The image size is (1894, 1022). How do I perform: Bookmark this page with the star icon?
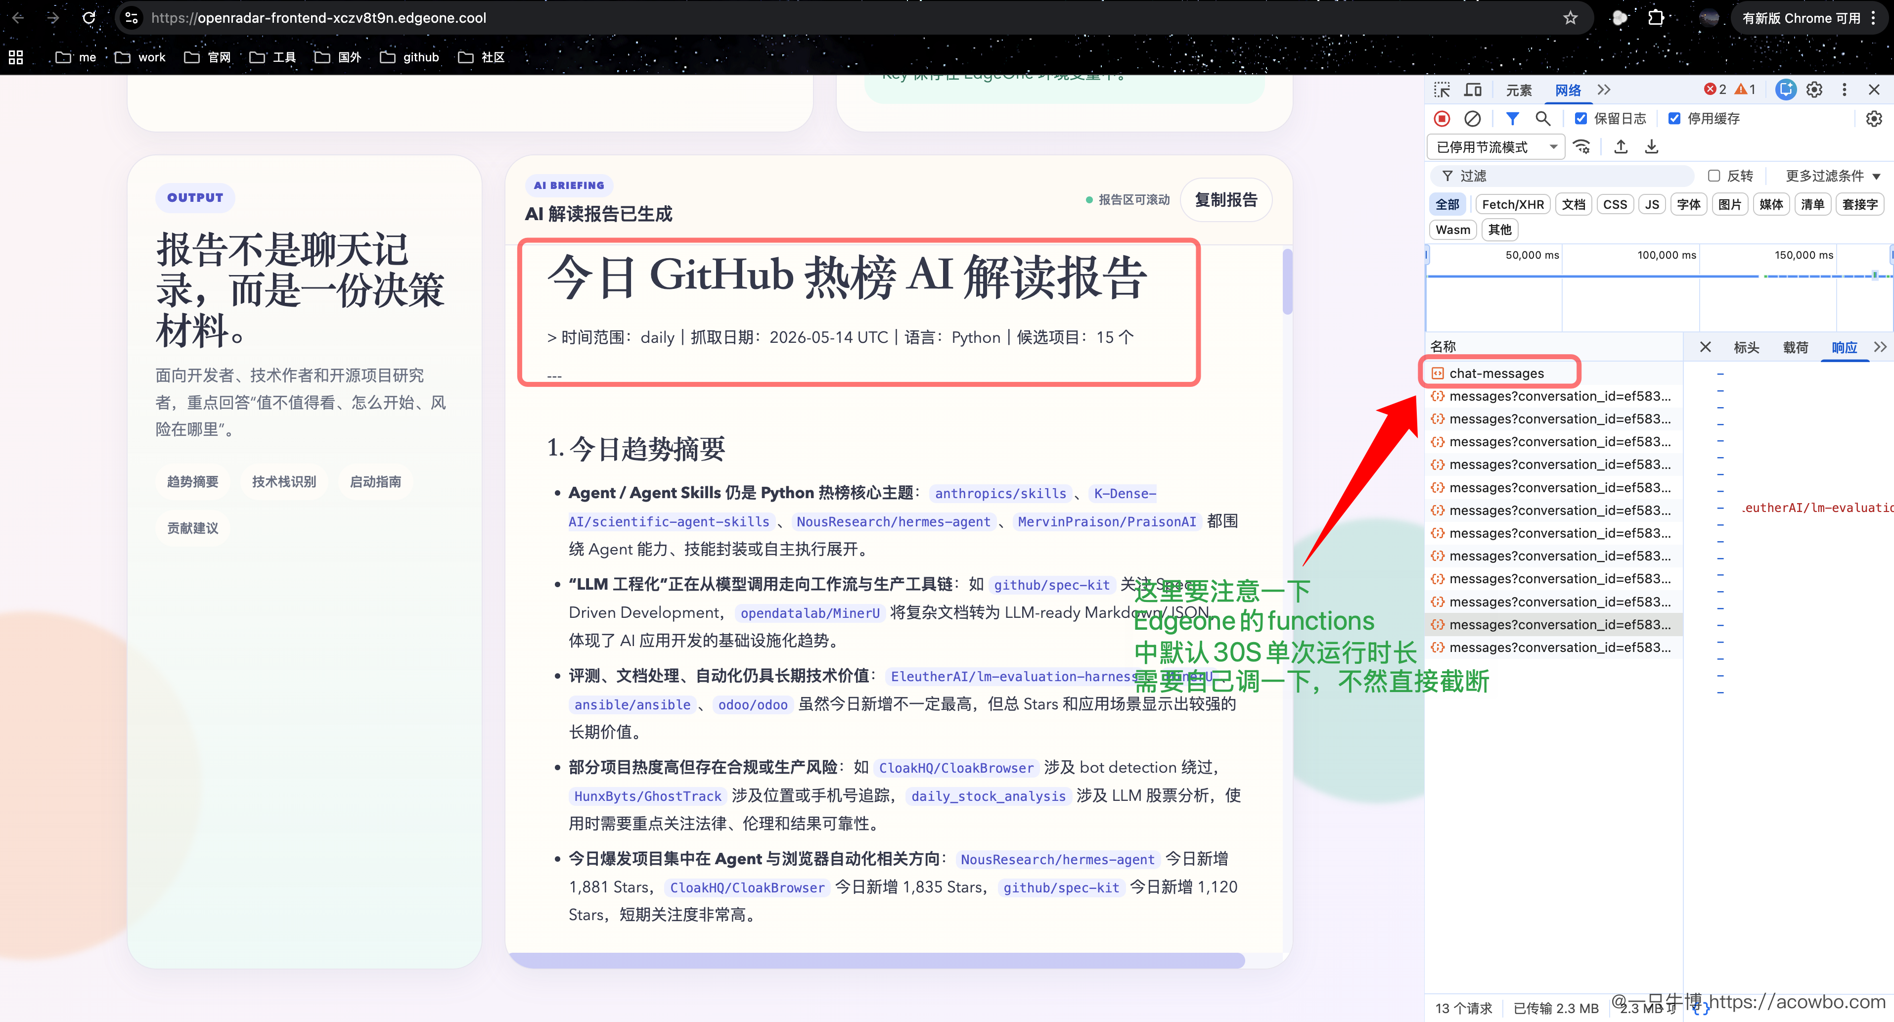click(1571, 18)
